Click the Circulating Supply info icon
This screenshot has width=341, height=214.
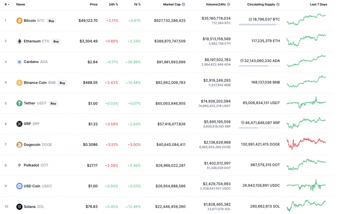pyautogui.click(x=278, y=4)
